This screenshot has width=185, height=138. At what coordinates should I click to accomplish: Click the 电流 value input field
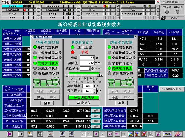click(x=87, y=58)
